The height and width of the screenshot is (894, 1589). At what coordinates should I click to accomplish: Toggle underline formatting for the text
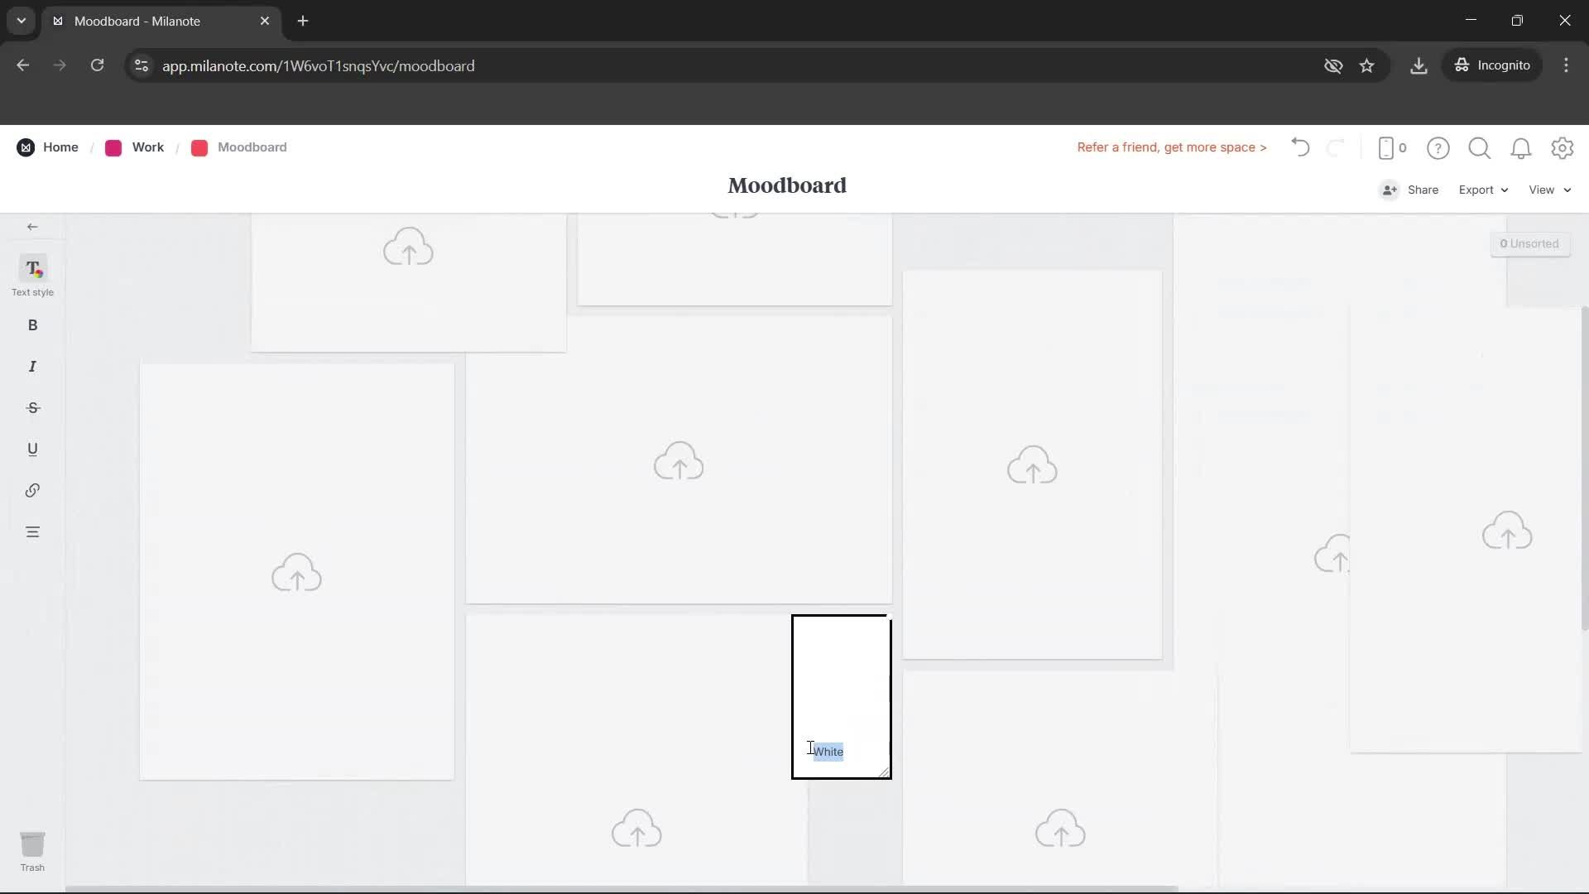click(x=32, y=449)
